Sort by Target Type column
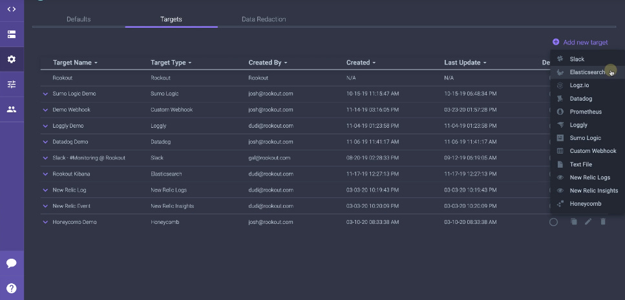Image resolution: width=625 pixels, height=300 pixels. (171, 63)
